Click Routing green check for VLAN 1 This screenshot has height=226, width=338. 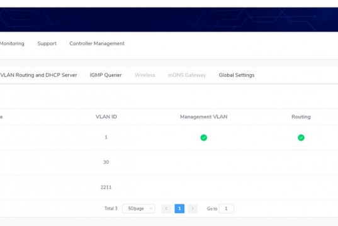[301, 137]
